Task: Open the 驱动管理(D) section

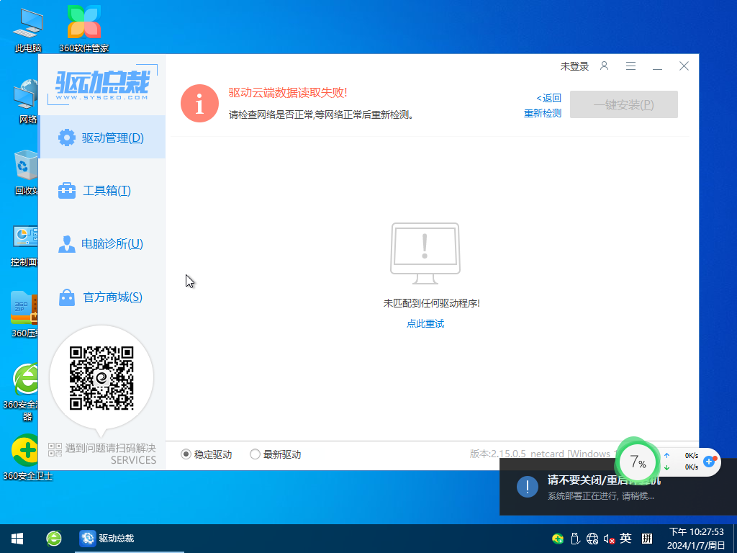Action: pos(101,138)
